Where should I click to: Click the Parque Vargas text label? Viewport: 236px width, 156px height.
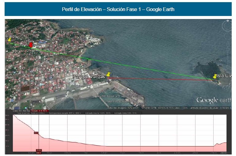89,76
